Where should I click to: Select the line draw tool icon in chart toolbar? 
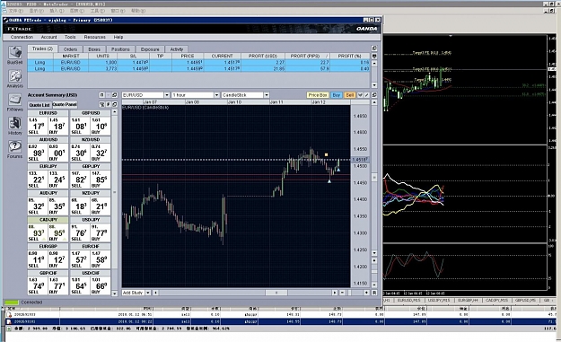(x=367, y=95)
